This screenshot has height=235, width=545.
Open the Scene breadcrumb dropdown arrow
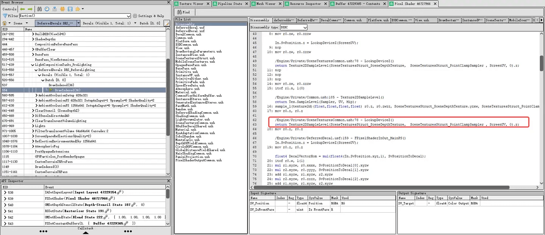coord(26,23)
